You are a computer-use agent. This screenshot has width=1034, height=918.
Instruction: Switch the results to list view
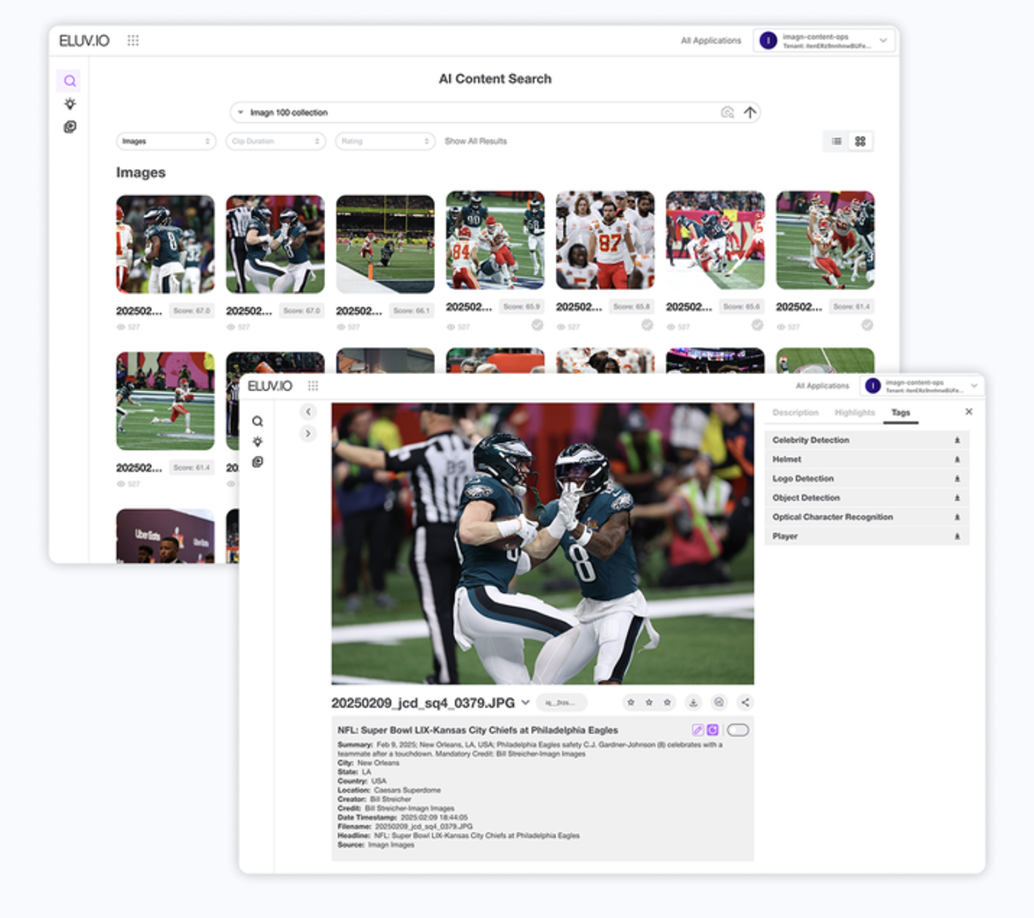click(x=836, y=141)
